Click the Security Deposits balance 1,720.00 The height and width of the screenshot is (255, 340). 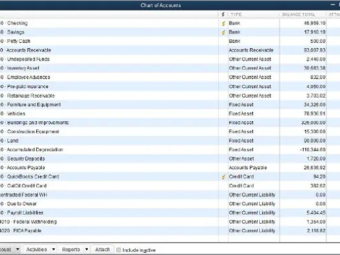pos(316,159)
